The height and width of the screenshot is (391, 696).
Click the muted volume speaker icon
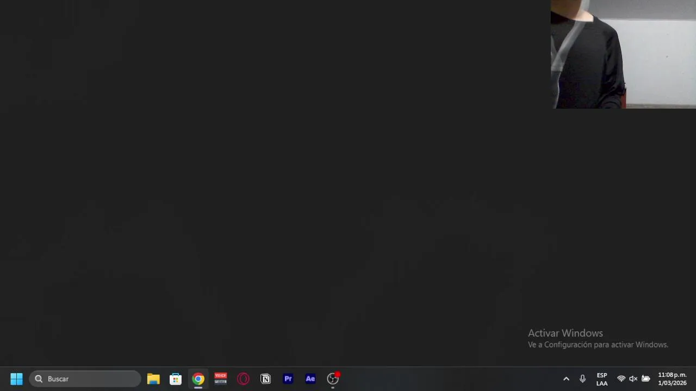pos(633,379)
